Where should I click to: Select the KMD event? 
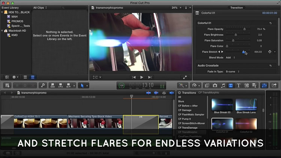[x=14, y=35]
